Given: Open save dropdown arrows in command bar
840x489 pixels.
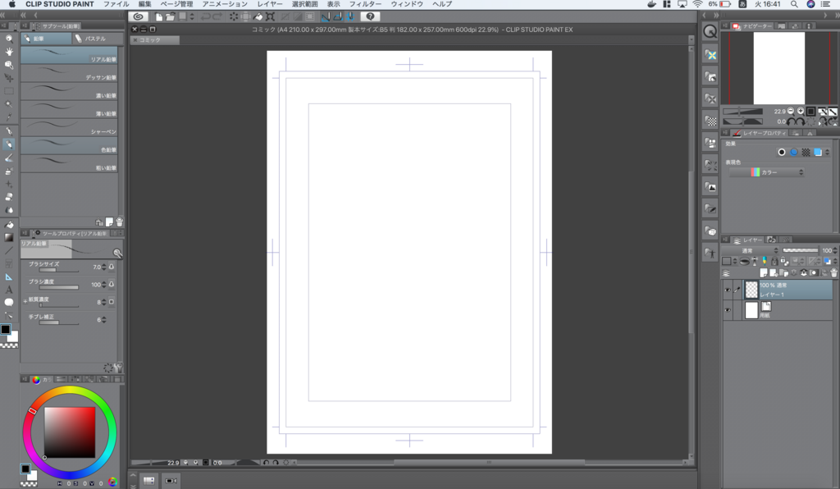Looking at the screenshot, I should pos(192,16).
